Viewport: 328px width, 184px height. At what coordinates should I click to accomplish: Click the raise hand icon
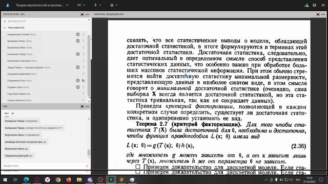(112, 5)
